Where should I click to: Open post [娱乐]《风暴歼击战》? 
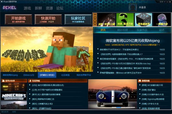click(x=42, y=108)
